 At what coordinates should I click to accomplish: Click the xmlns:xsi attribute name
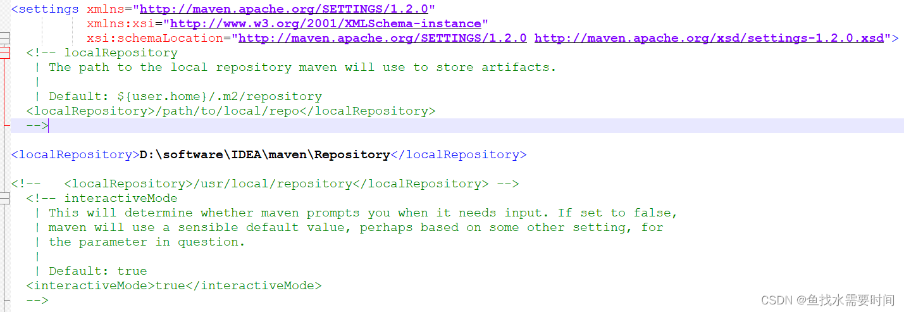120,23
